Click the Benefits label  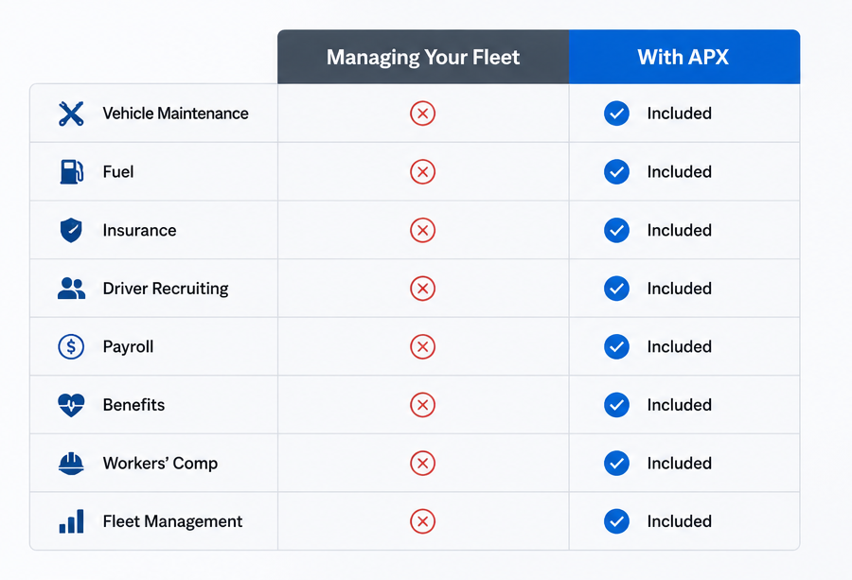133,405
